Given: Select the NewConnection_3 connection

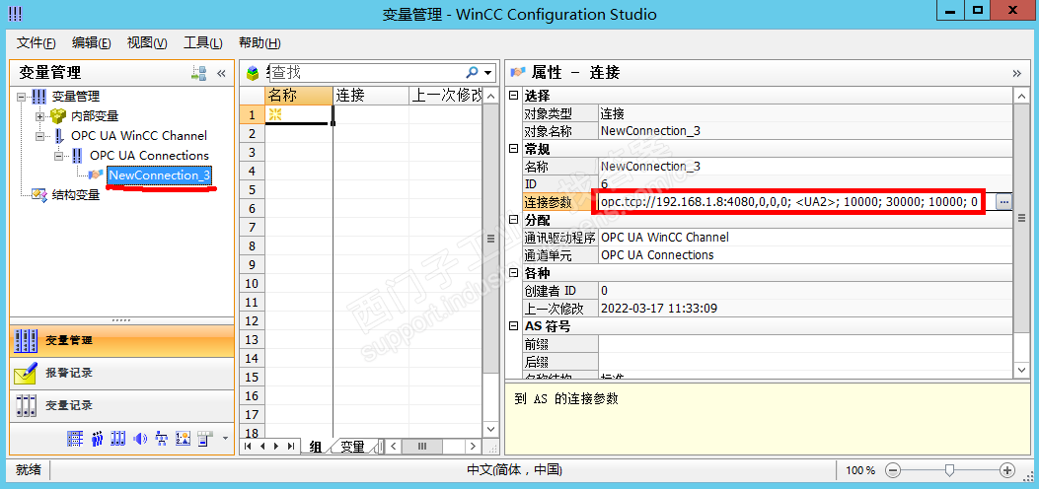Looking at the screenshot, I should pyautogui.click(x=160, y=175).
